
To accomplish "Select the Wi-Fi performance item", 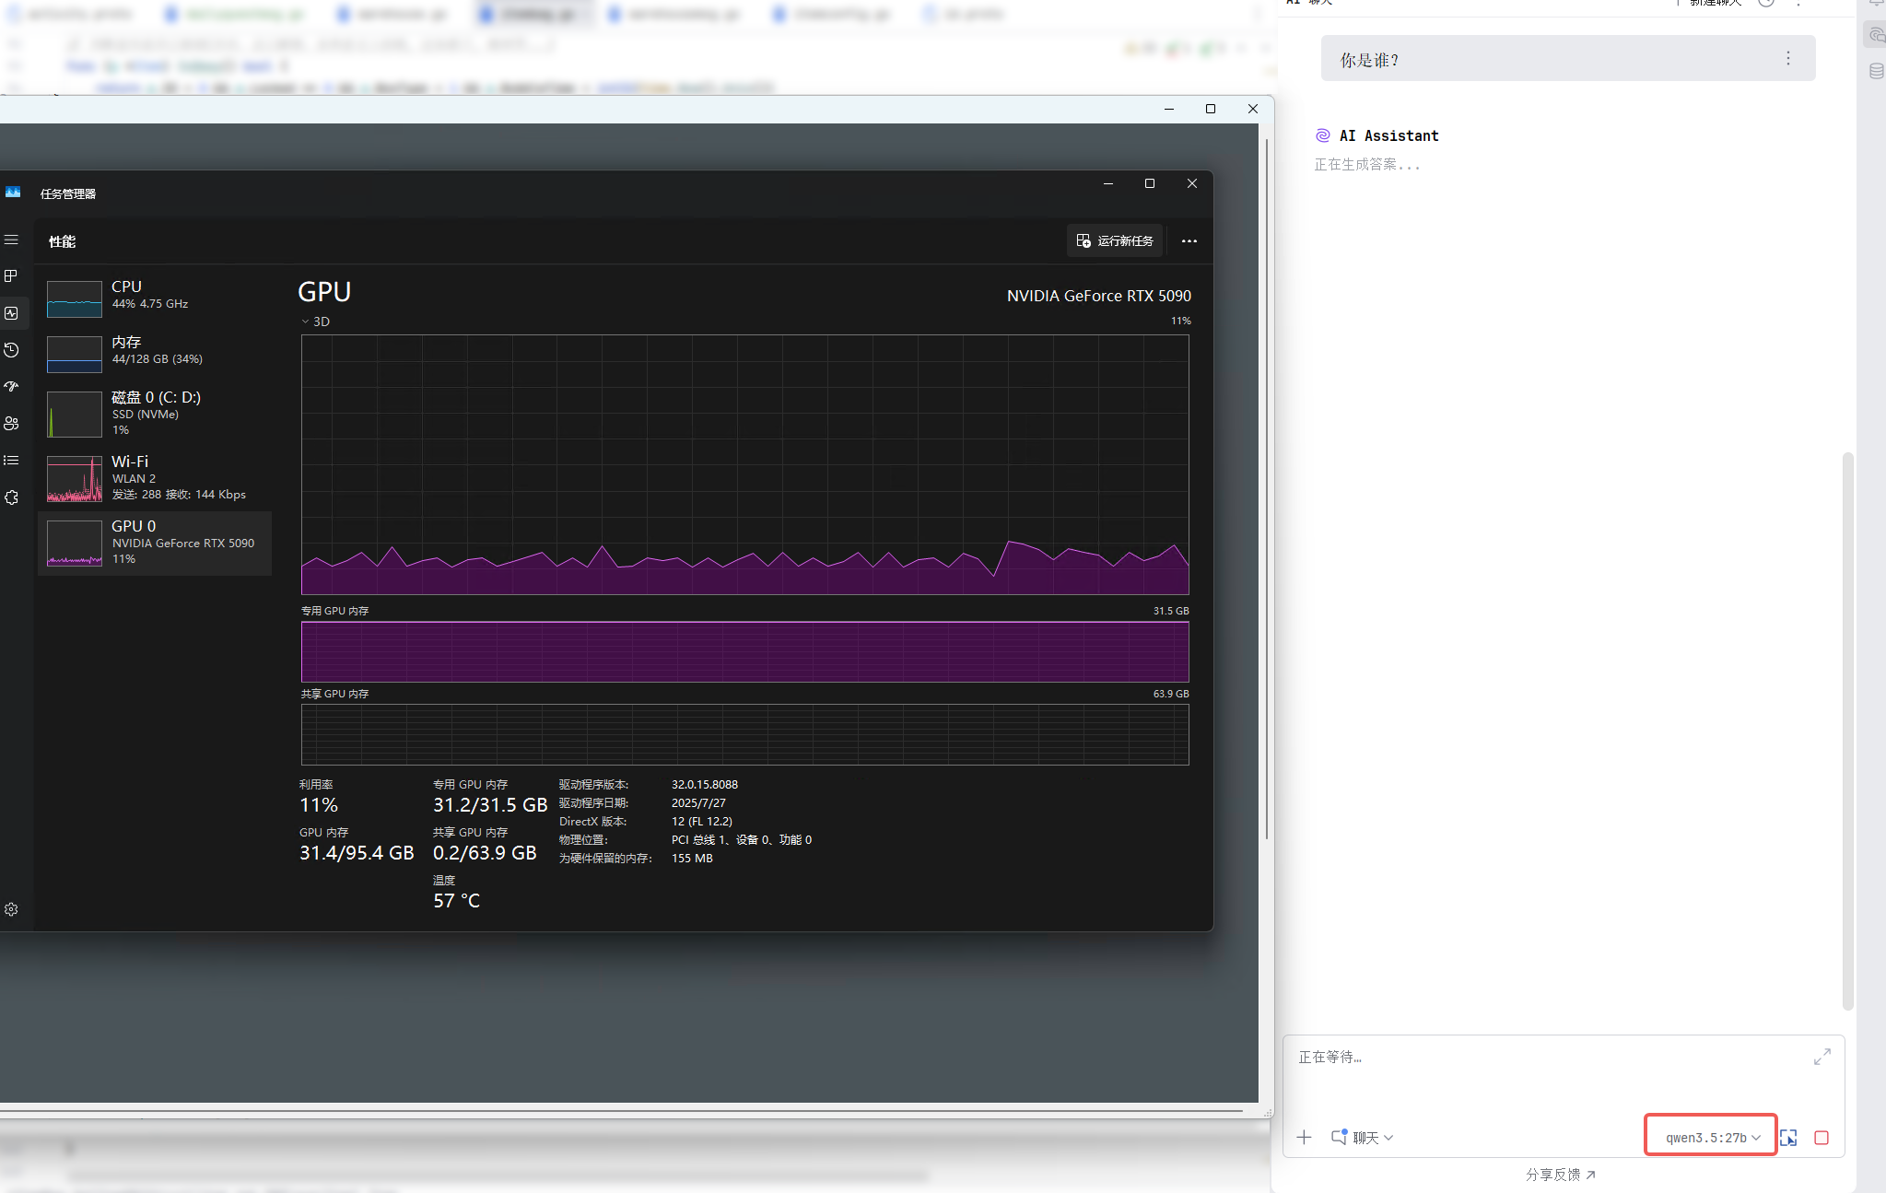I will click(x=155, y=478).
